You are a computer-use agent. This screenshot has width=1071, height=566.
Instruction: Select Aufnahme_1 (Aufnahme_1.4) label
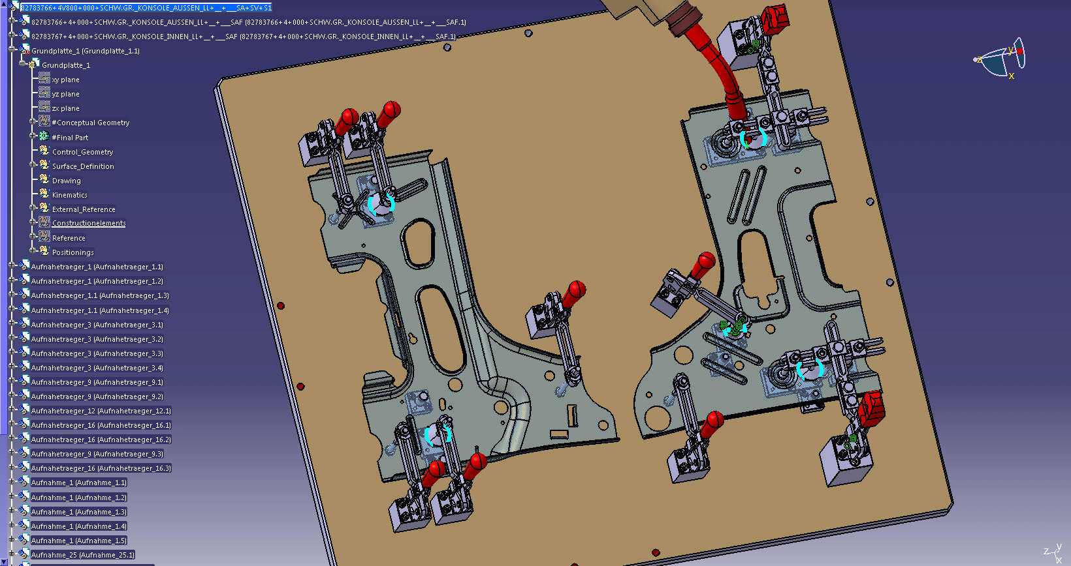pos(79,526)
